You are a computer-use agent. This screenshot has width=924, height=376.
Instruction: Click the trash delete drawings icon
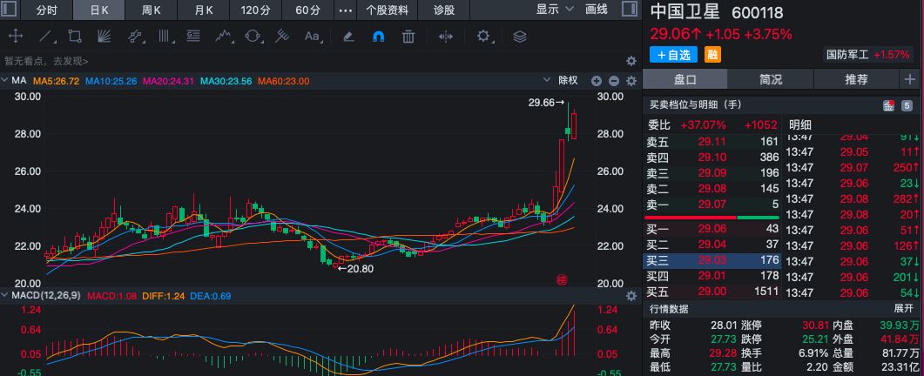(408, 37)
